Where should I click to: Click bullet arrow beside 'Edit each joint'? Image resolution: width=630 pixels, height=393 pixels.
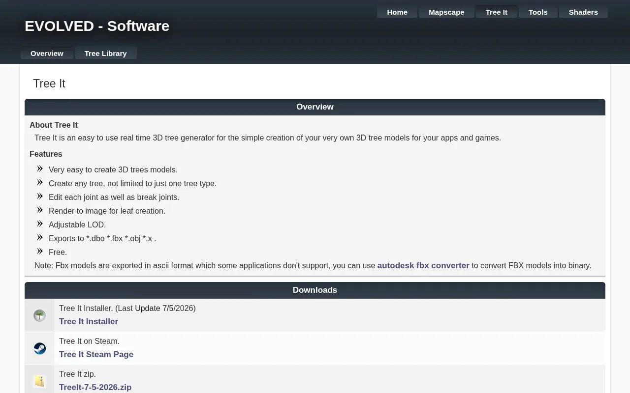(x=40, y=196)
